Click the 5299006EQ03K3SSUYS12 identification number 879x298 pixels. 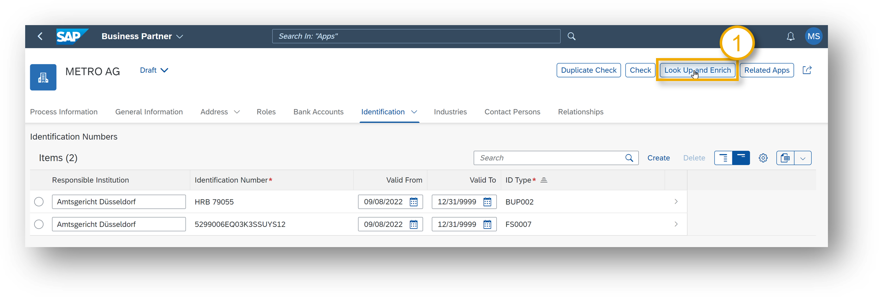coord(240,224)
